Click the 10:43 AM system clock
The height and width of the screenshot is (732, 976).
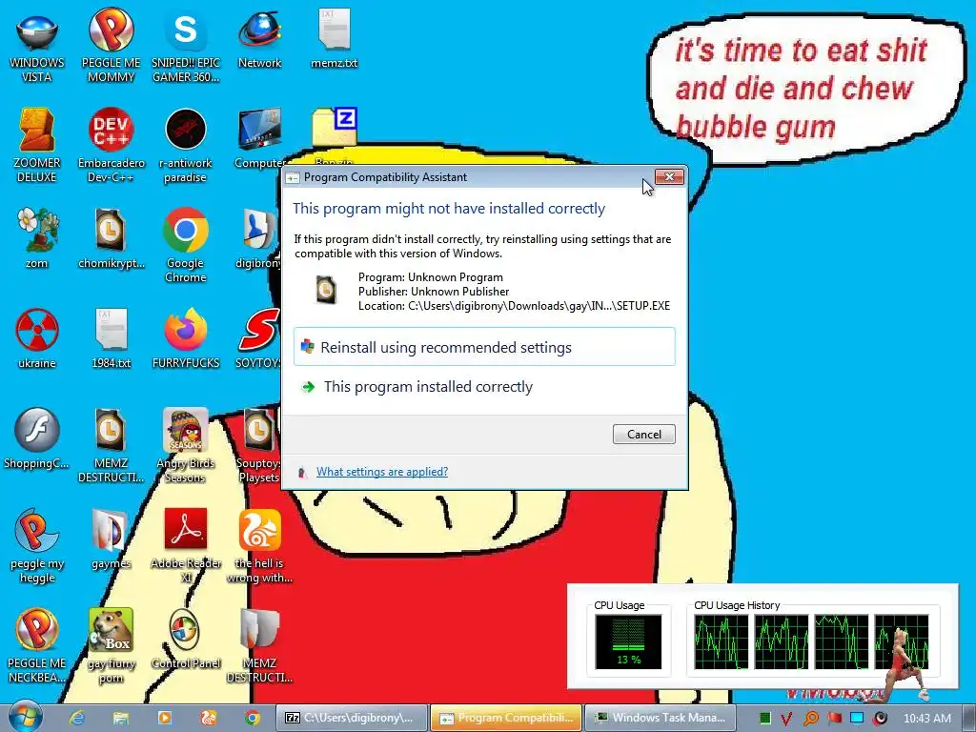point(926,719)
